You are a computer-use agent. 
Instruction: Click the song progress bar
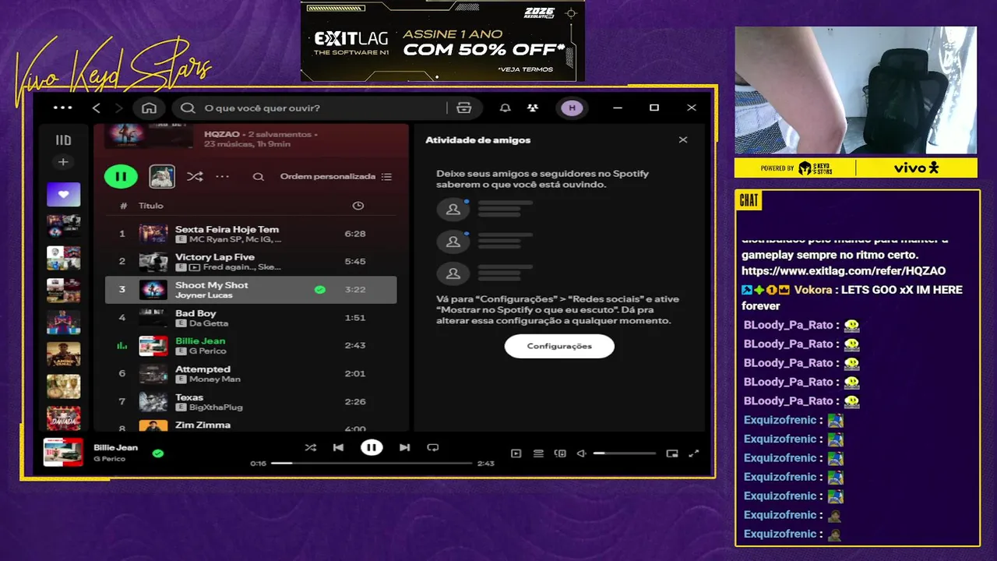(x=372, y=463)
